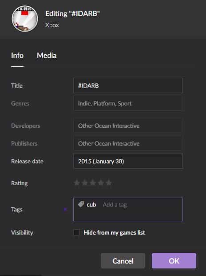Click the Genres field showing Indie, Platform, Sport
The width and height of the screenshot is (206, 276).
[128, 103]
